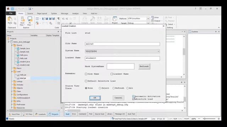The image size is (227, 127).
Task: Switch to the Page Layout ribbon tab
Action: click(x=42, y=13)
